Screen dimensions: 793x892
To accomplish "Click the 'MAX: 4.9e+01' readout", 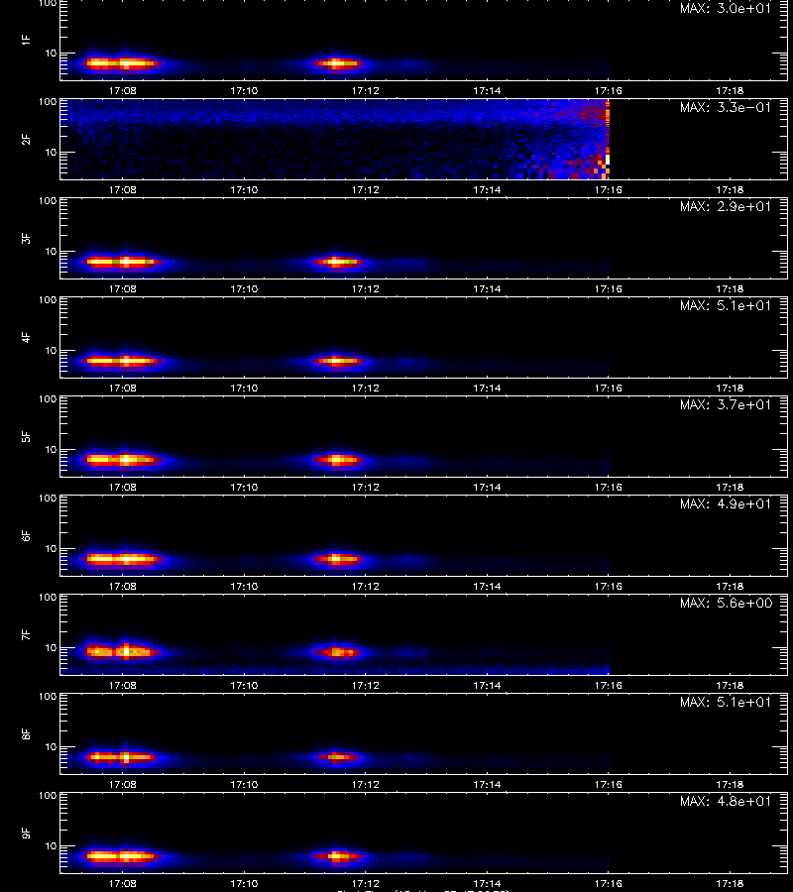I will click(x=726, y=504).
